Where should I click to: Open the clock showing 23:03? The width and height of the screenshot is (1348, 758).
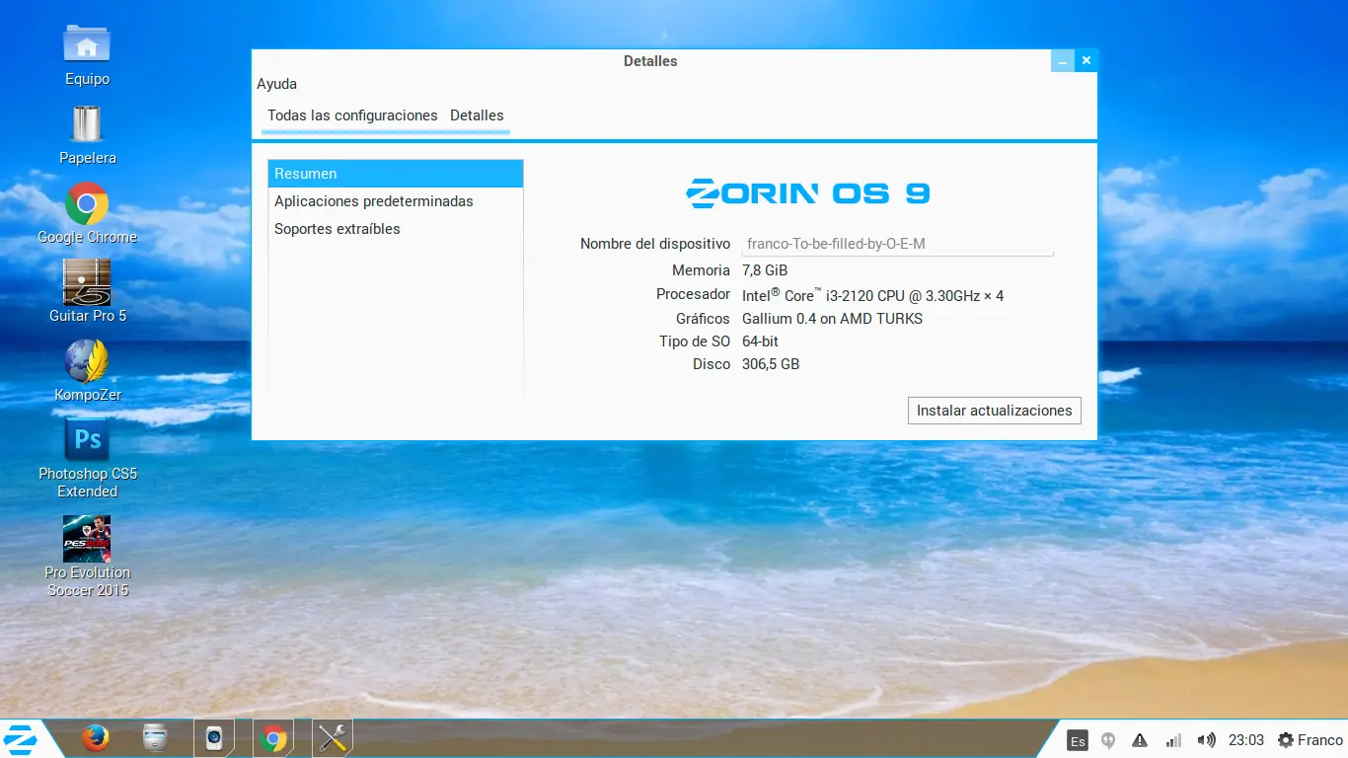pos(1246,740)
